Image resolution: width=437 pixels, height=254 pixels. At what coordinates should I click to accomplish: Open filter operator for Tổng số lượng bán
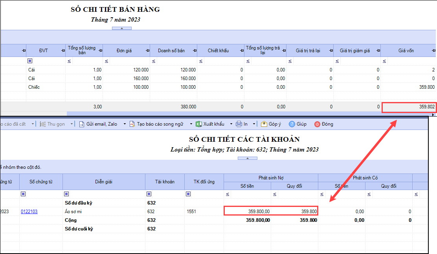point(69,61)
